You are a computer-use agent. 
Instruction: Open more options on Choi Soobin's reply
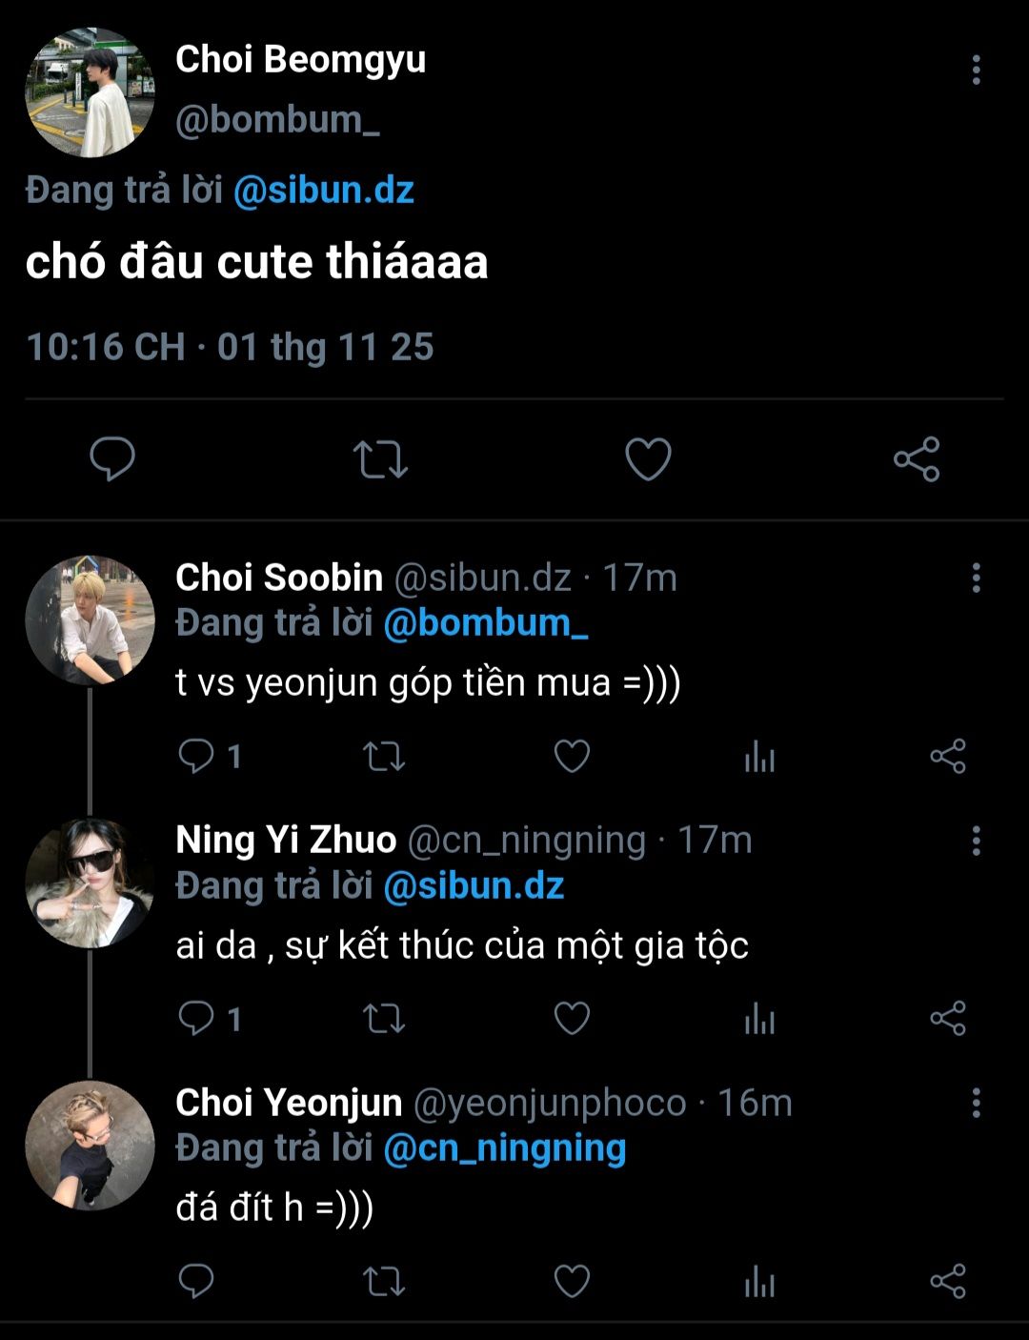[976, 578]
